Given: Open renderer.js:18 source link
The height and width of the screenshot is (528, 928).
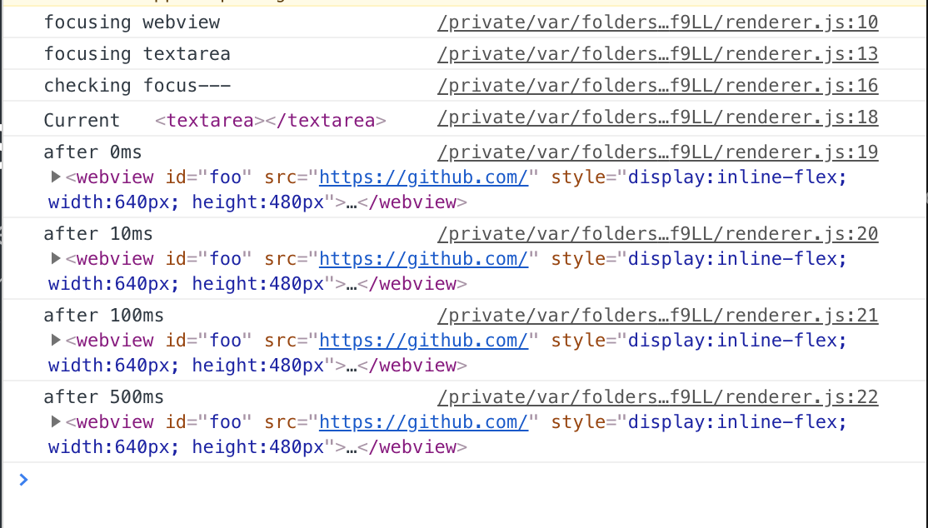Looking at the screenshot, I should coord(657,117).
